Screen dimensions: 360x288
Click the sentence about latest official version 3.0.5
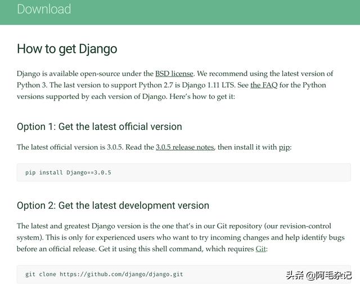tap(154, 147)
